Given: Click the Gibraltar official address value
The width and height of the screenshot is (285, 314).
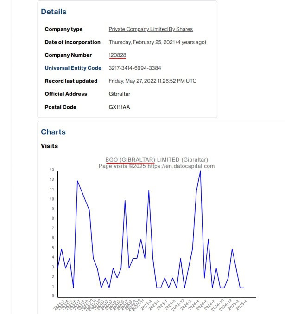Looking at the screenshot, I should point(120,94).
